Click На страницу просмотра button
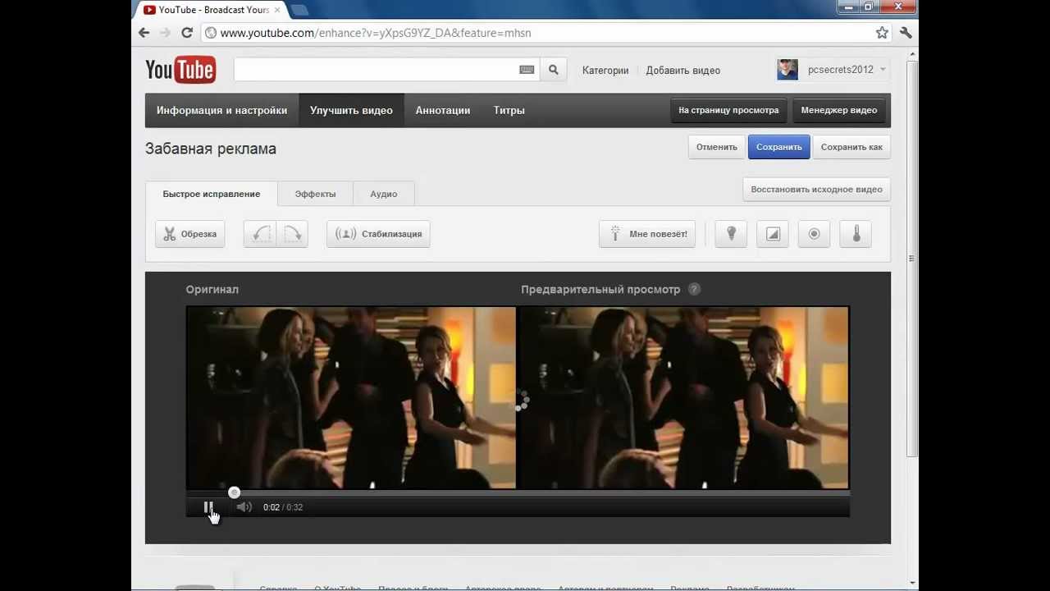The image size is (1050, 591). coord(728,110)
